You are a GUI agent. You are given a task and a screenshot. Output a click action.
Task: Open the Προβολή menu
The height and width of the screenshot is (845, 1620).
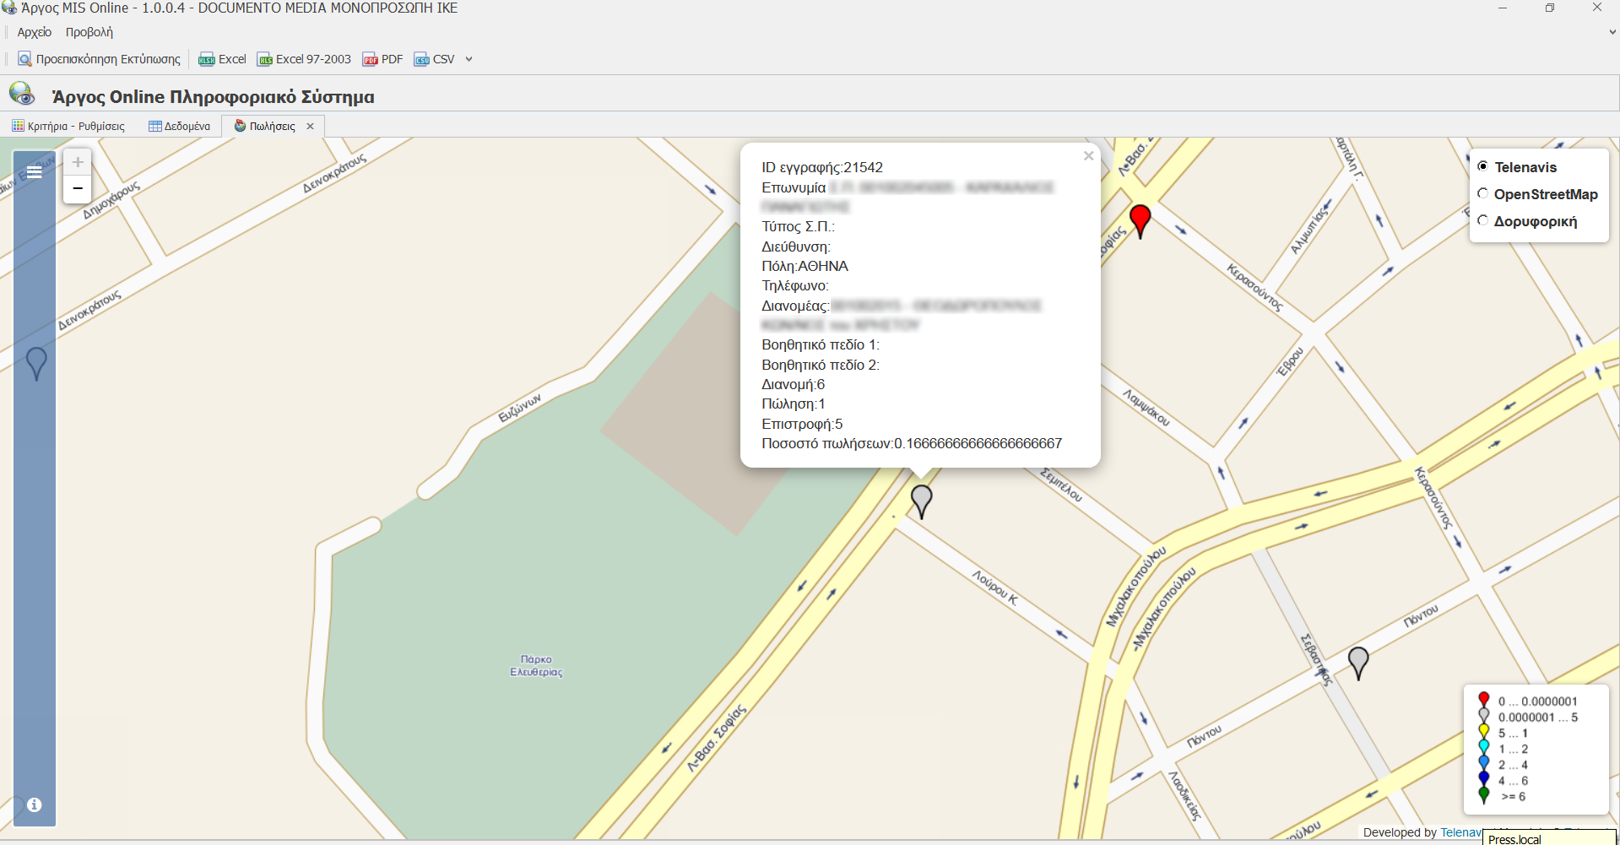[x=89, y=32]
